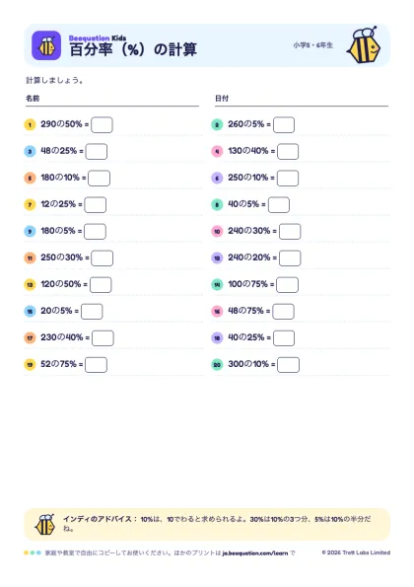The width and height of the screenshot is (414, 587).
Task: Click the large bee mascot in the header
Action: [364, 45]
